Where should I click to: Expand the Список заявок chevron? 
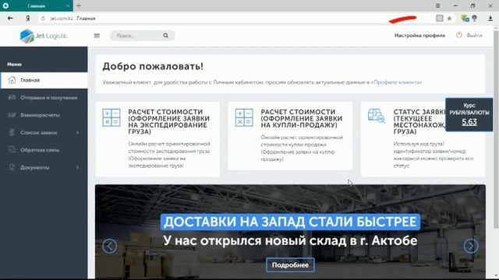point(77,132)
